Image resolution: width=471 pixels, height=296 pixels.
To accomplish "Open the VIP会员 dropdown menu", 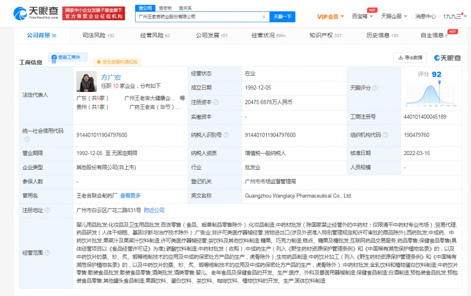I will 330,16.
